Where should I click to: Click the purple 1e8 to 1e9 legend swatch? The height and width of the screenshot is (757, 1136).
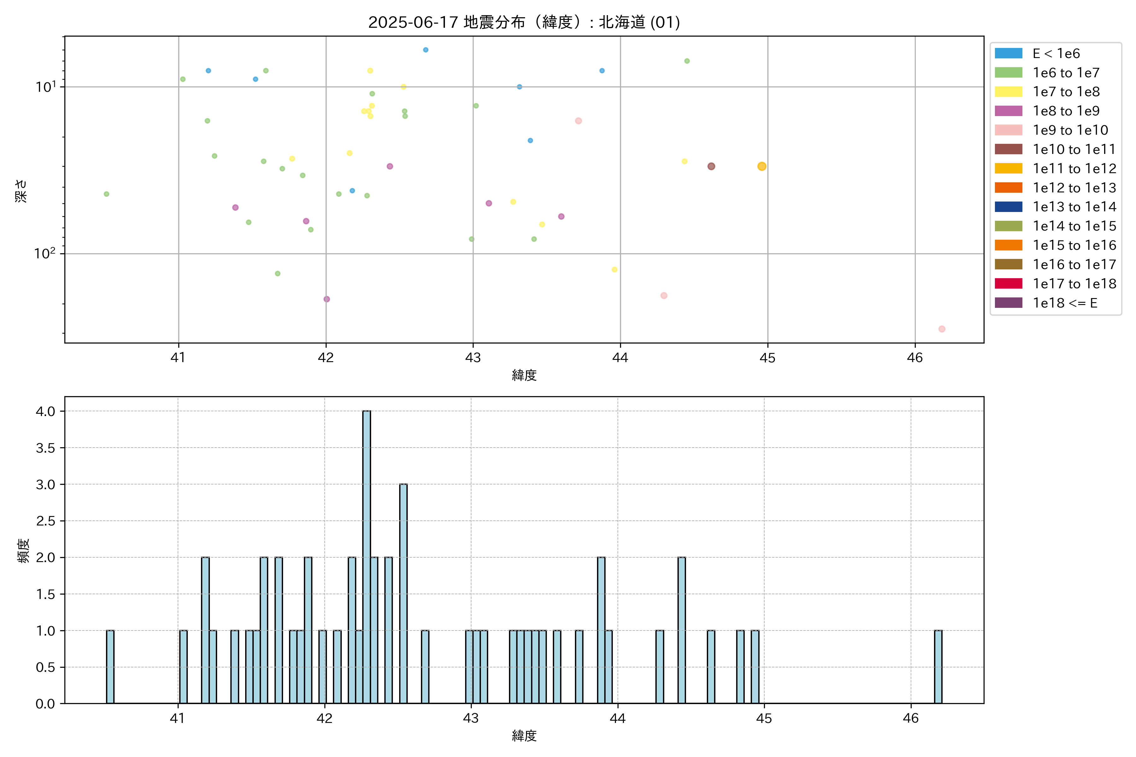click(1008, 111)
